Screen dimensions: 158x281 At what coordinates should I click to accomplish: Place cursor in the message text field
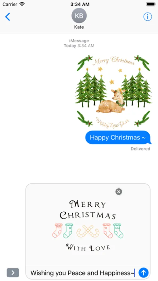[82, 273]
